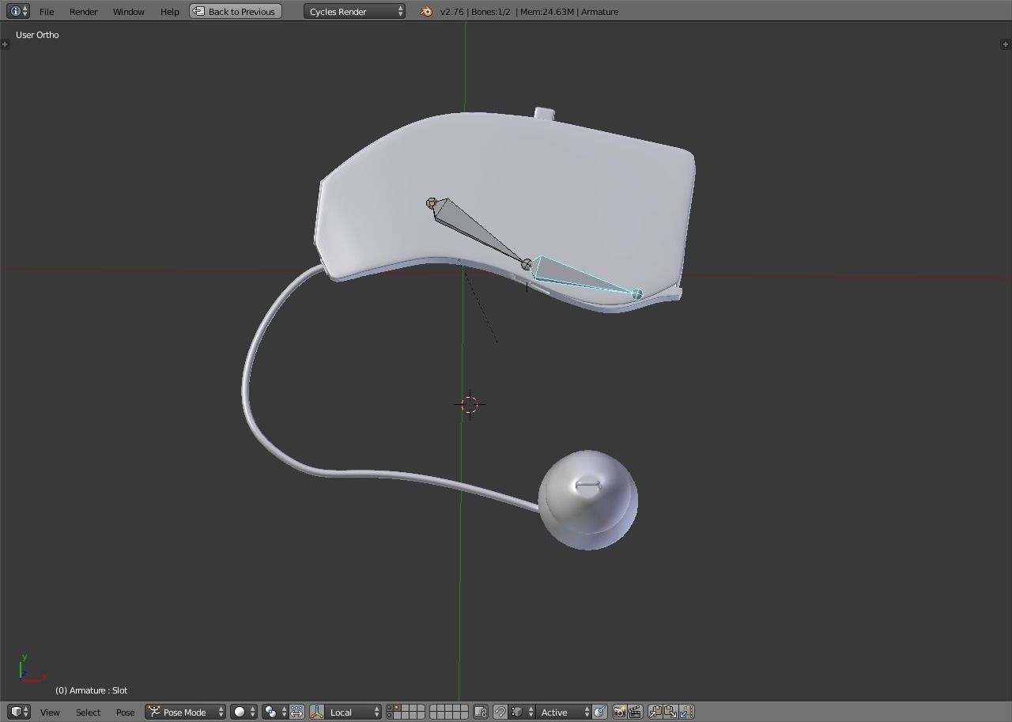Open the pivot point selector
The width and height of the screenshot is (1012, 722).
(x=274, y=712)
